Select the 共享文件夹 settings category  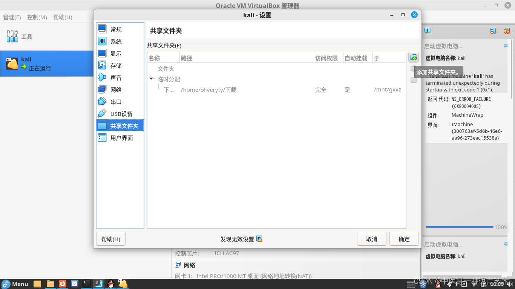[x=120, y=126]
